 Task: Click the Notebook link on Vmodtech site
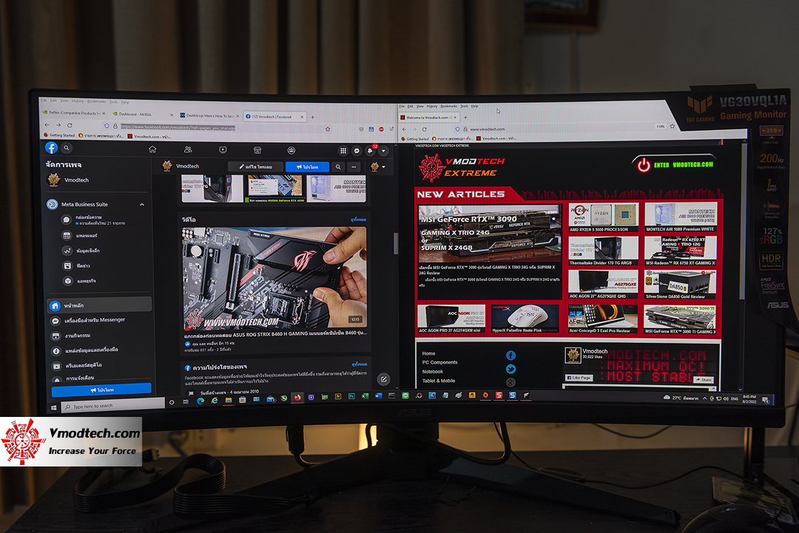point(433,372)
